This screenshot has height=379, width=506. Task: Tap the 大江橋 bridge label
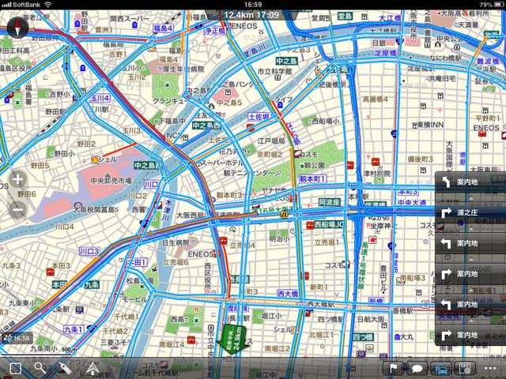point(390,18)
